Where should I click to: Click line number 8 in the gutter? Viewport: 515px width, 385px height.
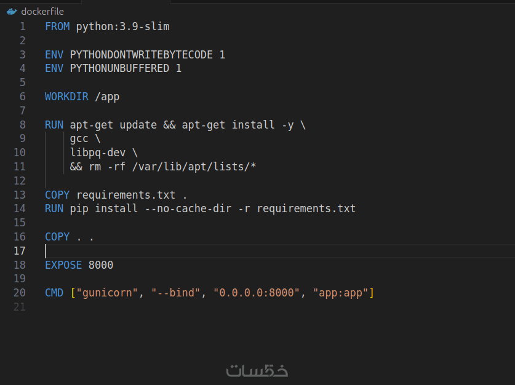pyautogui.click(x=23, y=125)
